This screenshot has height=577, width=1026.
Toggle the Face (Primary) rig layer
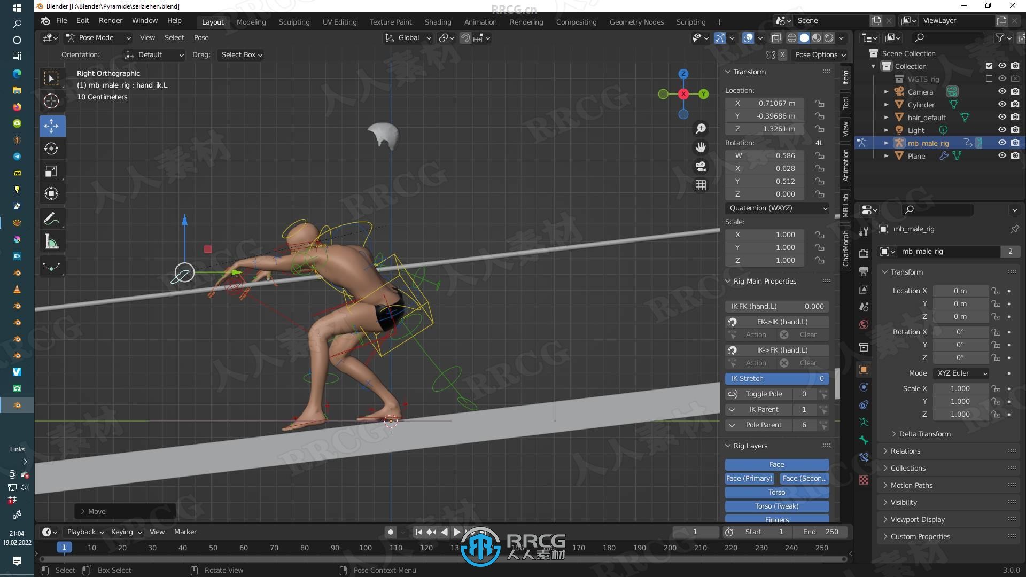(x=750, y=479)
